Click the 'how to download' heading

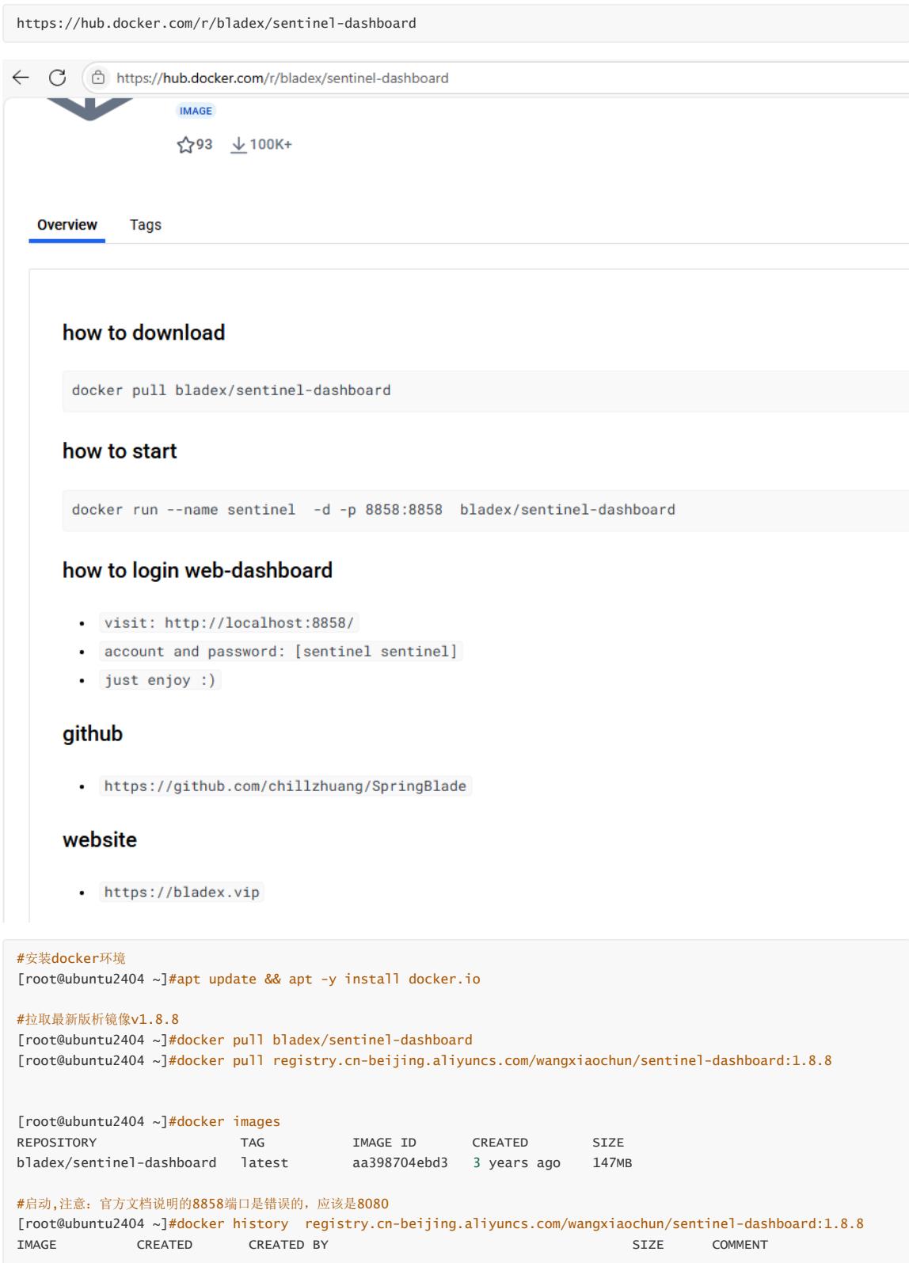point(143,333)
